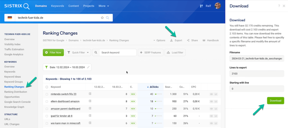Open the Handbook book icon

pos(204,40)
